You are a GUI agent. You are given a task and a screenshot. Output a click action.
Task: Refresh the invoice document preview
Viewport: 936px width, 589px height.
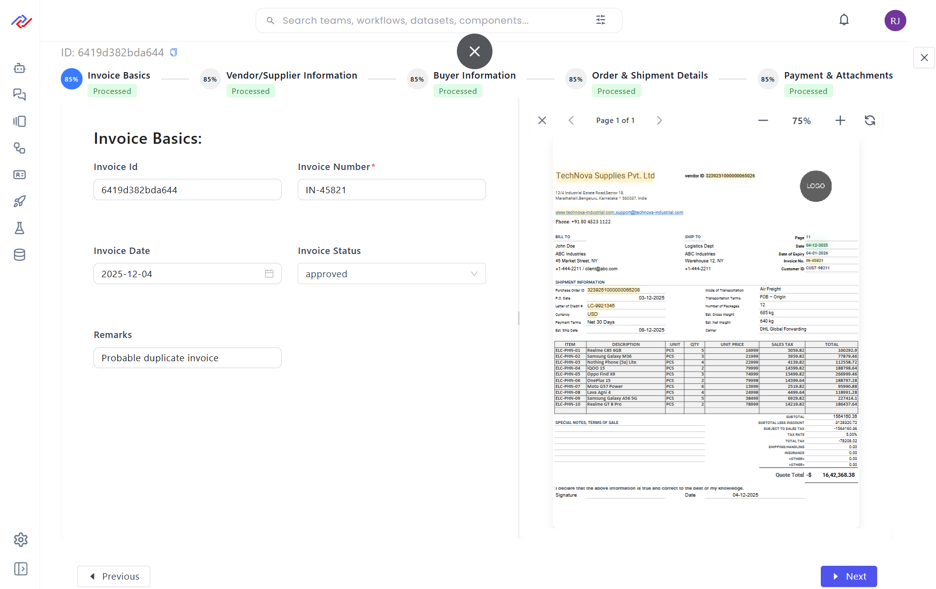[870, 120]
